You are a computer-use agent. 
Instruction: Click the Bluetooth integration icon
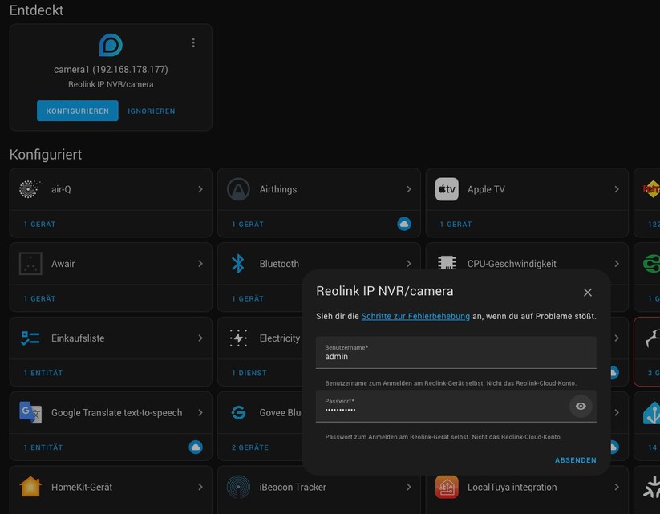tap(237, 263)
